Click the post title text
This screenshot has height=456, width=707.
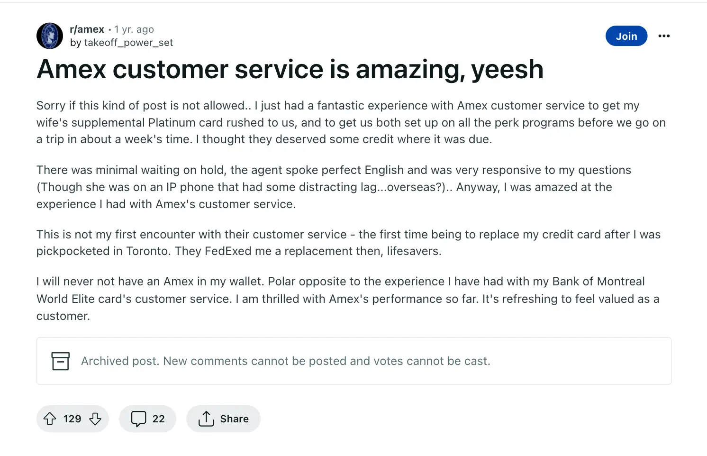click(x=290, y=69)
